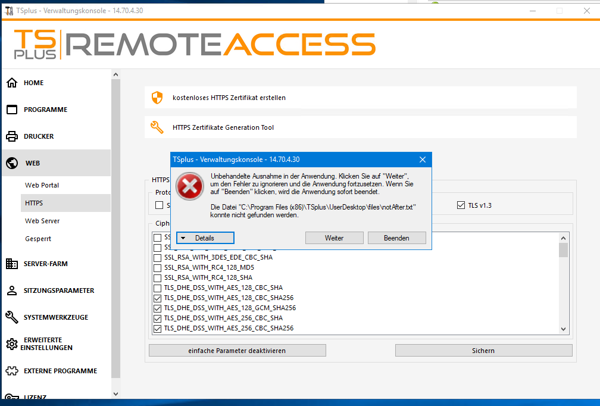Image resolution: width=600 pixels, height=406 pixels.
Task: Click the Sitzungsparameter user icon
Action: 11,291
